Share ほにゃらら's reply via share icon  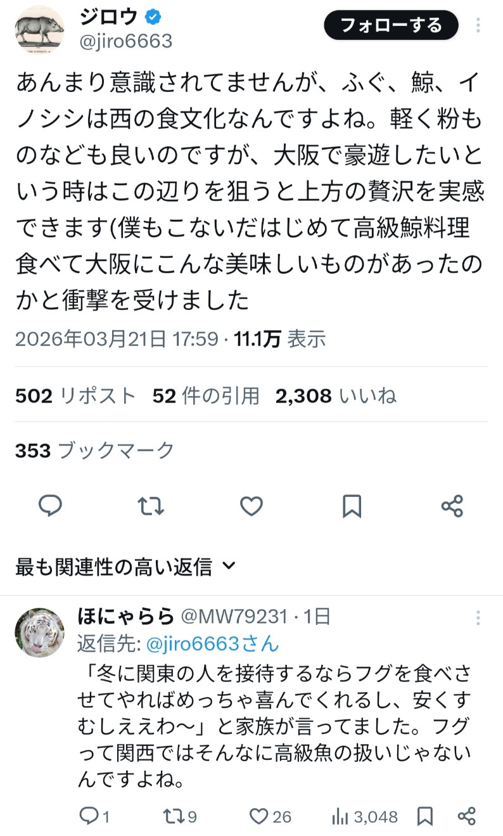click(x=467, y=816)
